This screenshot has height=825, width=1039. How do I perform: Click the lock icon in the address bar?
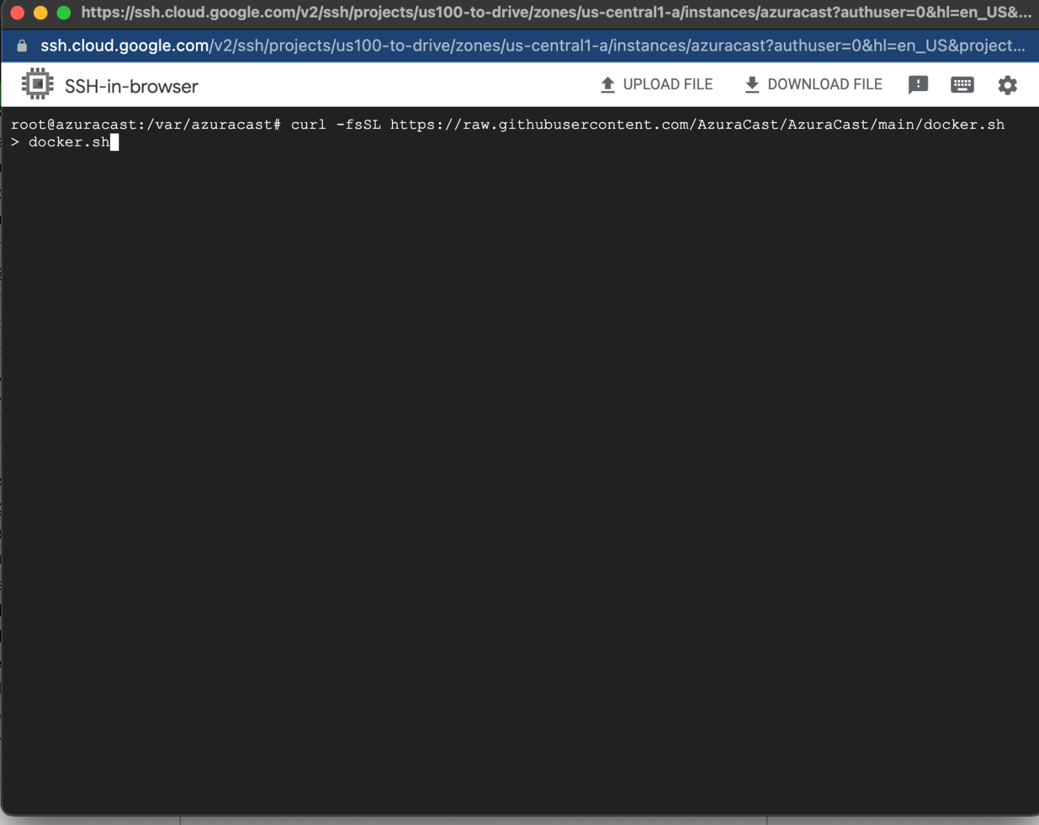tap(22, 46)
